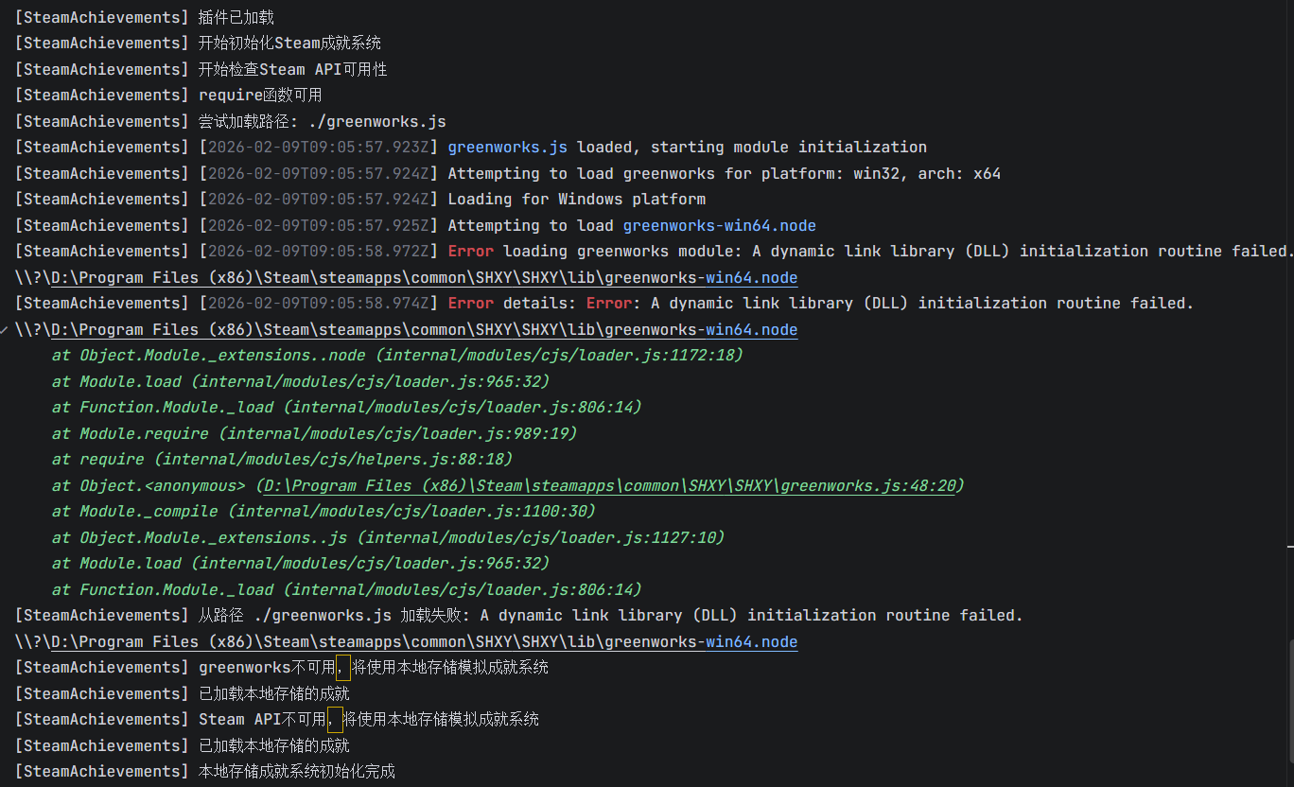The height and width of the screenshot is (787, 1294).
Task: Click the '尝试加载路径: ./greenworks.js' log line
Action: click(x=230, y=121)
